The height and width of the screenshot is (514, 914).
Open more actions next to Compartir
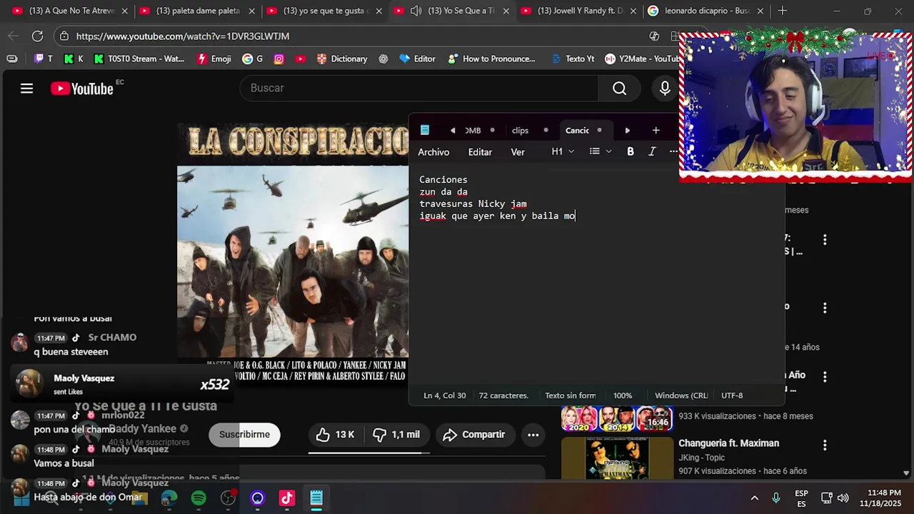[x=533, y=435]
